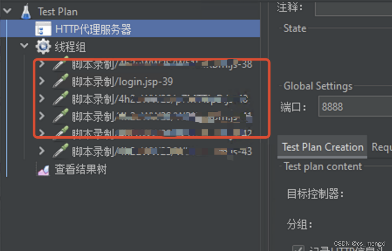
Task: Select the 脚本录制/login.jsp-39 tree item
Action: pos(122,82)
